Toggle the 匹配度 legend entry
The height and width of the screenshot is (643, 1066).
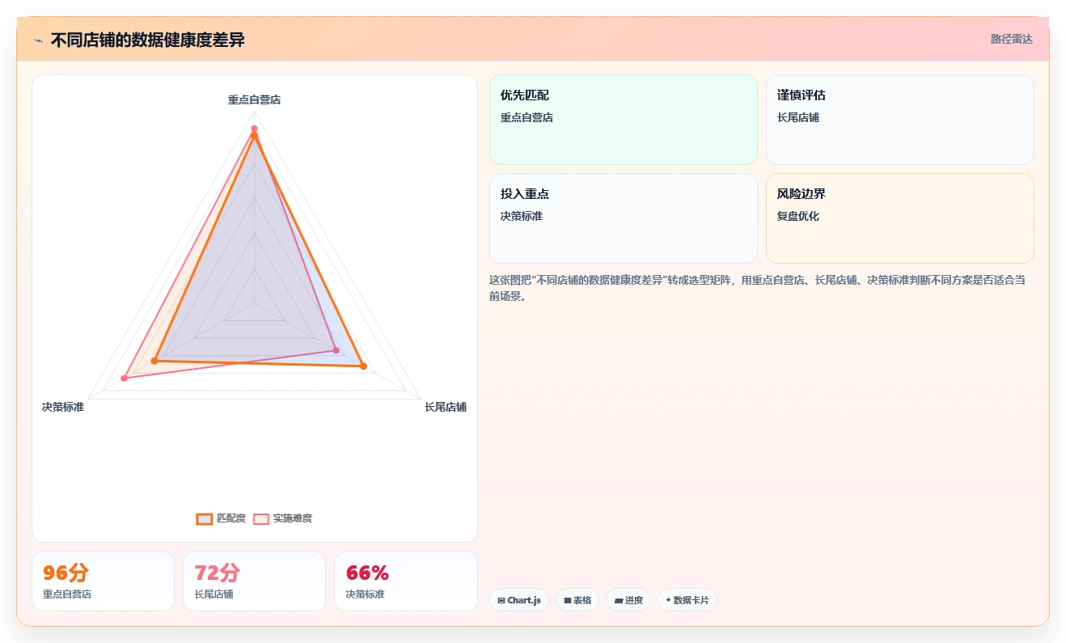[221, 518]
